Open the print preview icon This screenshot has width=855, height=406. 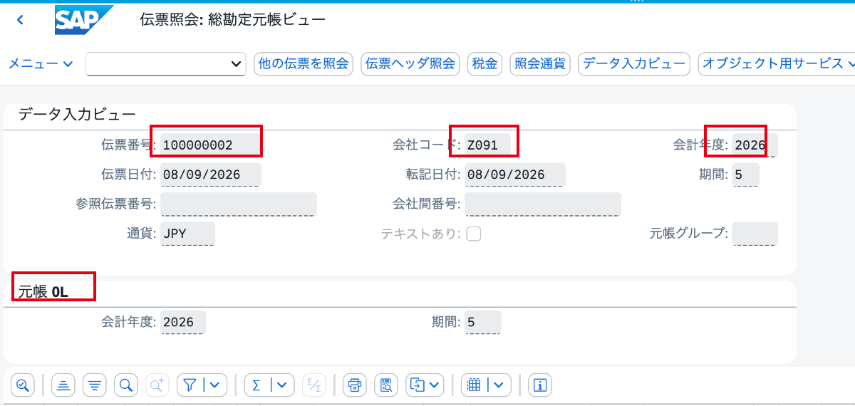pyautogui.click(x=386, y=385)
